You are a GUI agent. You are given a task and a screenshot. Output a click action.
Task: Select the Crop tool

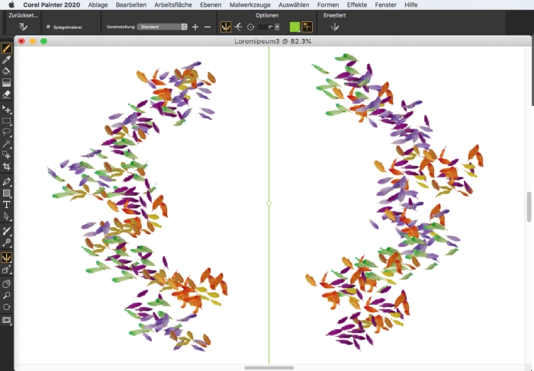7,166
